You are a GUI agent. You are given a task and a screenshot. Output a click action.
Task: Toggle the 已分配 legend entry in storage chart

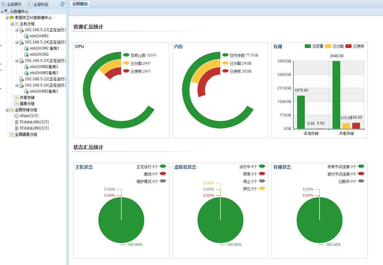coord(334,46)
